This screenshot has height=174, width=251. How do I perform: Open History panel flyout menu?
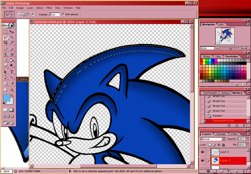[x=248, y=93]
